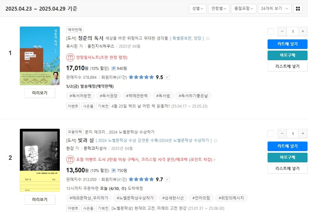Select #섬세한시선 tag

pos(173,198)
